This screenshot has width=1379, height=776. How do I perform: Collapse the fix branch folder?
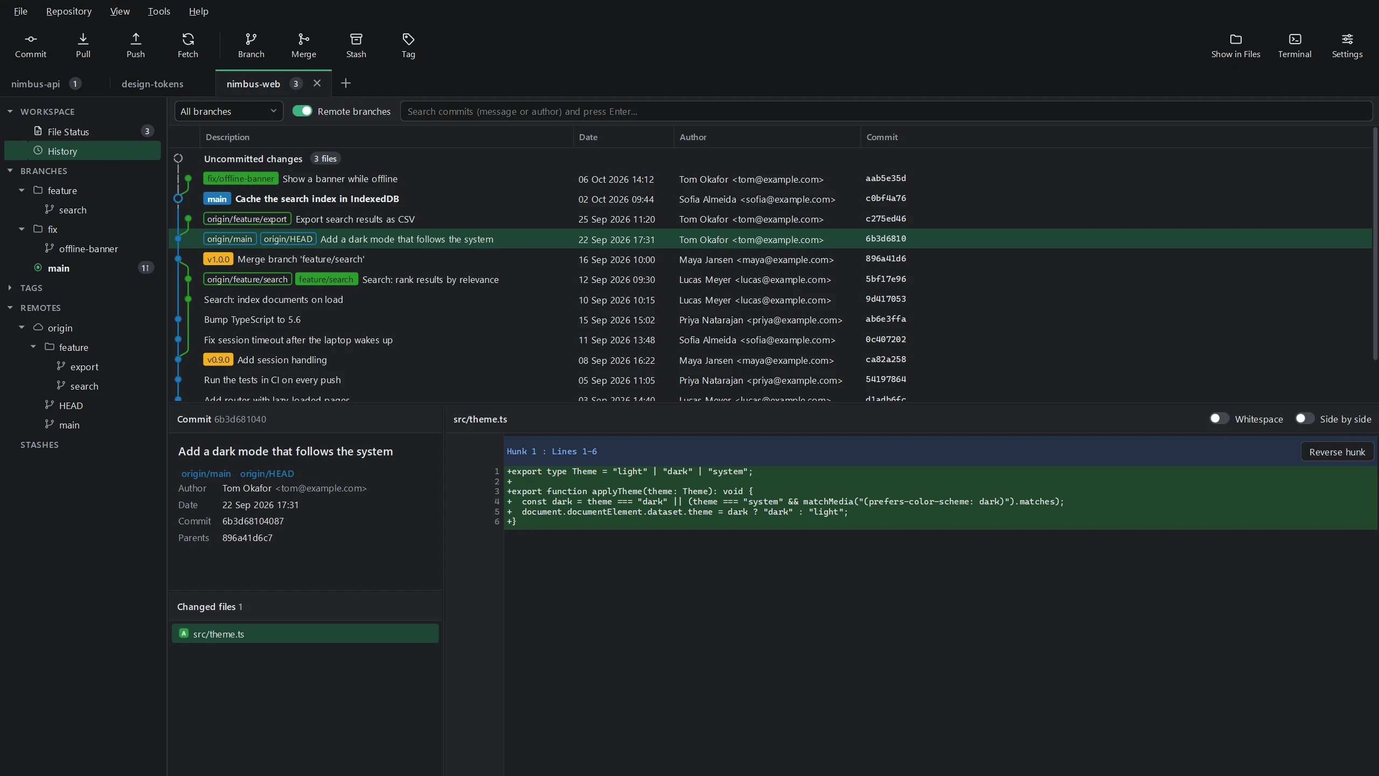click(x=22, y=229)
